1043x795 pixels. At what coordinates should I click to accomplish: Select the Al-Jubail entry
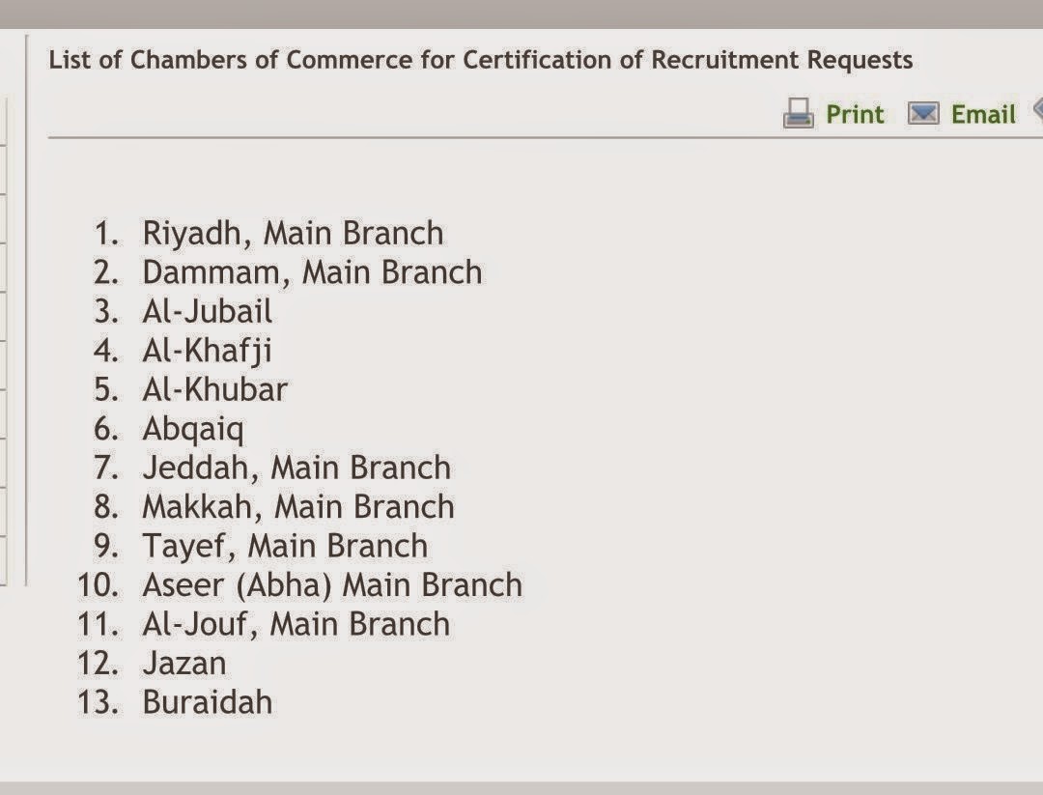pyautogui.click(x=207, y=311)
